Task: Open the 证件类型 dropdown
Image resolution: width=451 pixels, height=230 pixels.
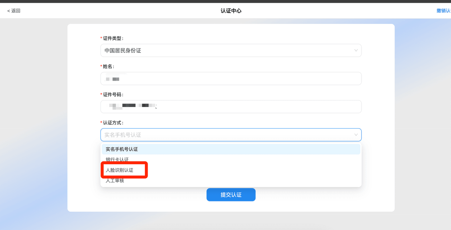Action: point(231,50)
